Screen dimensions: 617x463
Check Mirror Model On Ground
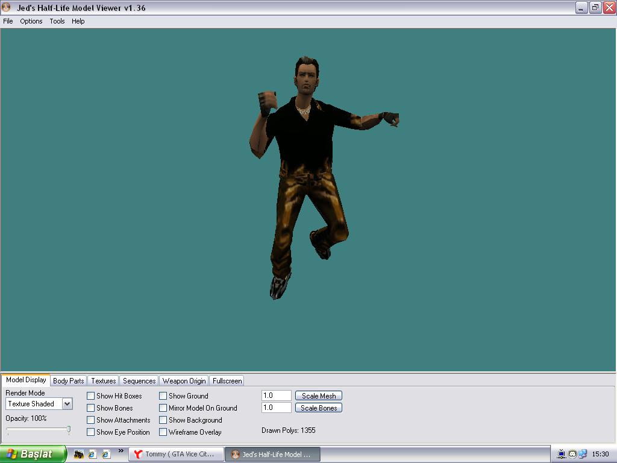[x=163, y=408]
